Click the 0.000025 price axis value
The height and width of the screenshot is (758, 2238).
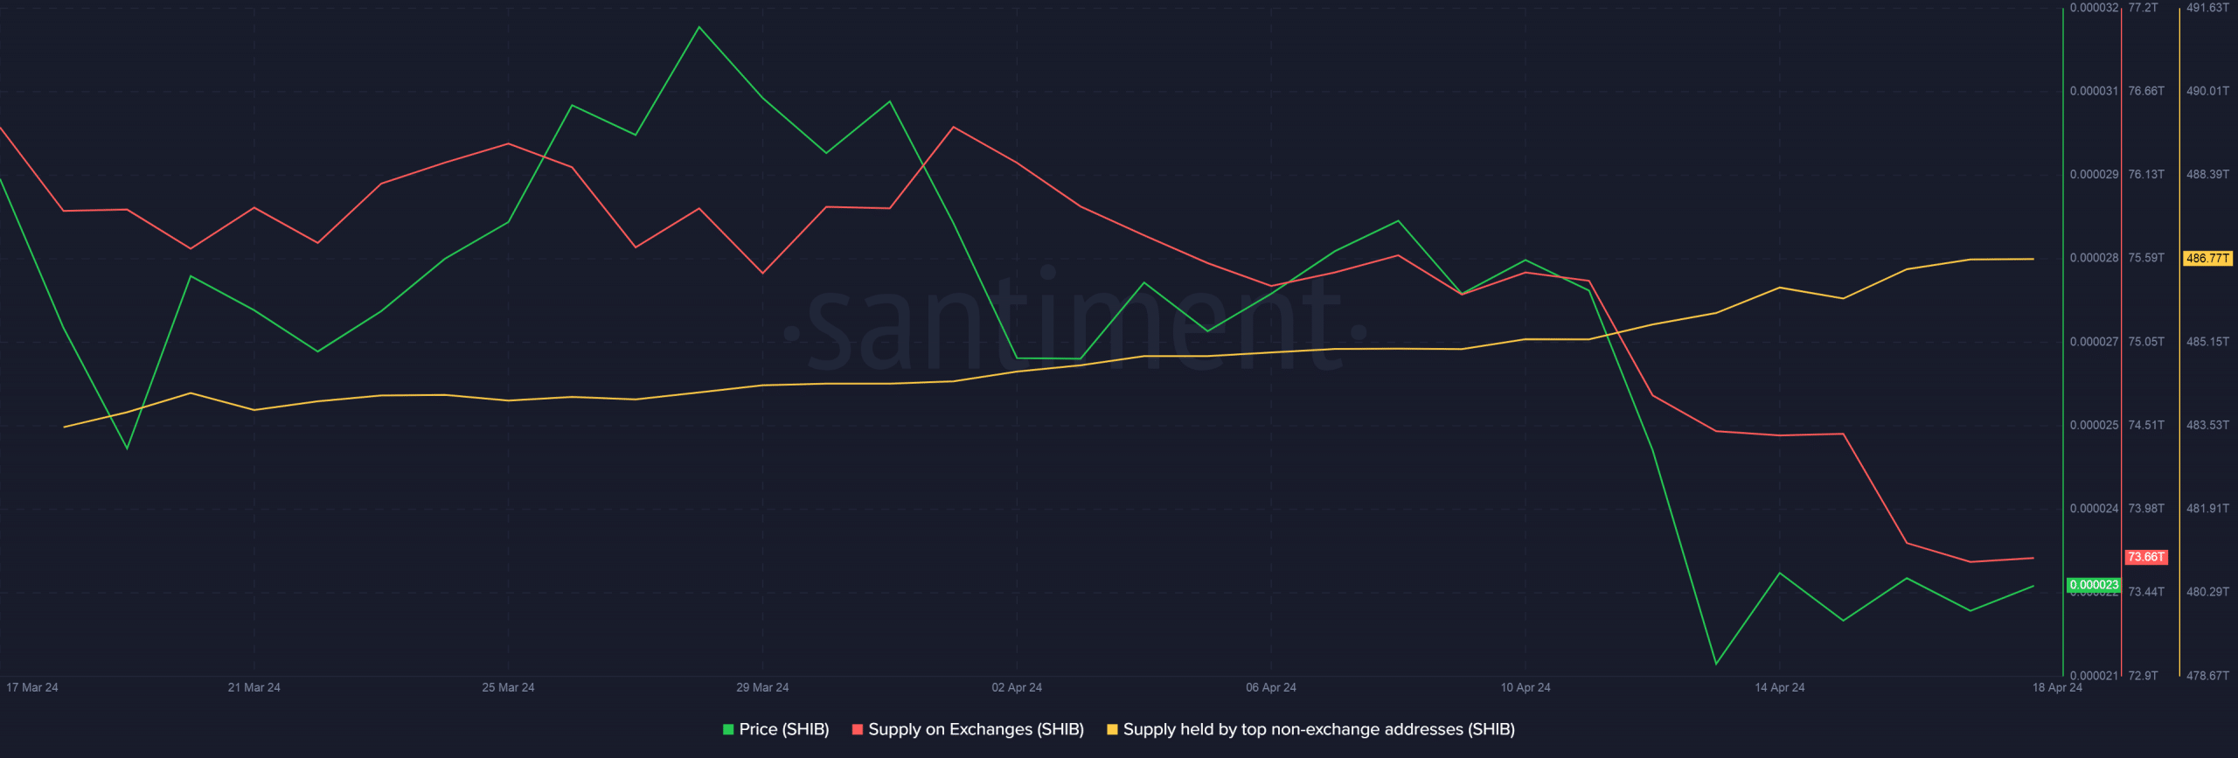[x=2094, y=425]
